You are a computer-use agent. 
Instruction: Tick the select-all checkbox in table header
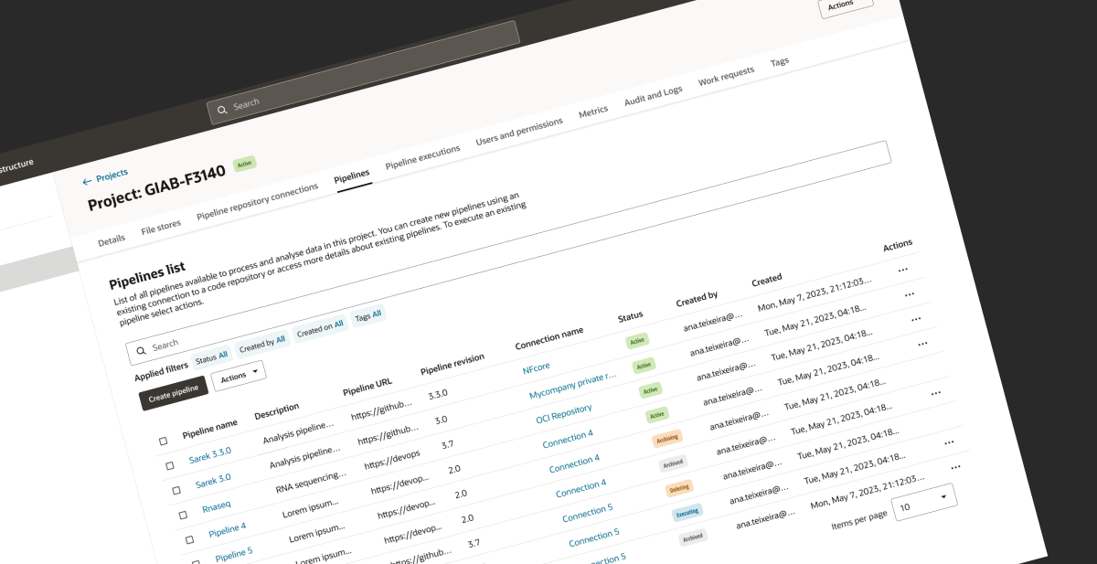click(163, 441)
